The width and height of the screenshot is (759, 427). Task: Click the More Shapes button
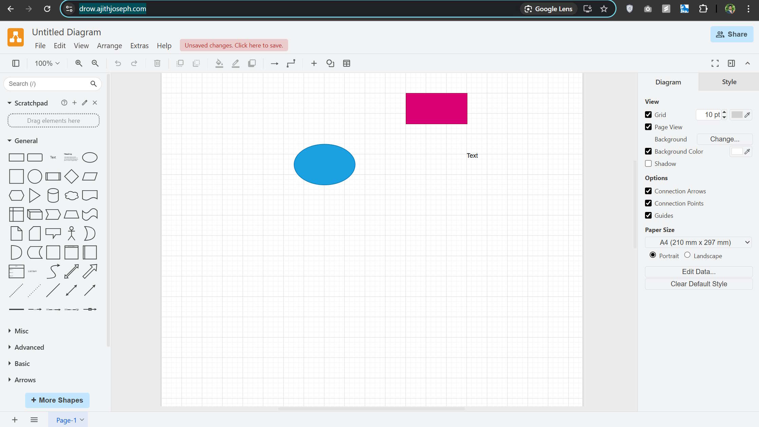tap(57, 400)
